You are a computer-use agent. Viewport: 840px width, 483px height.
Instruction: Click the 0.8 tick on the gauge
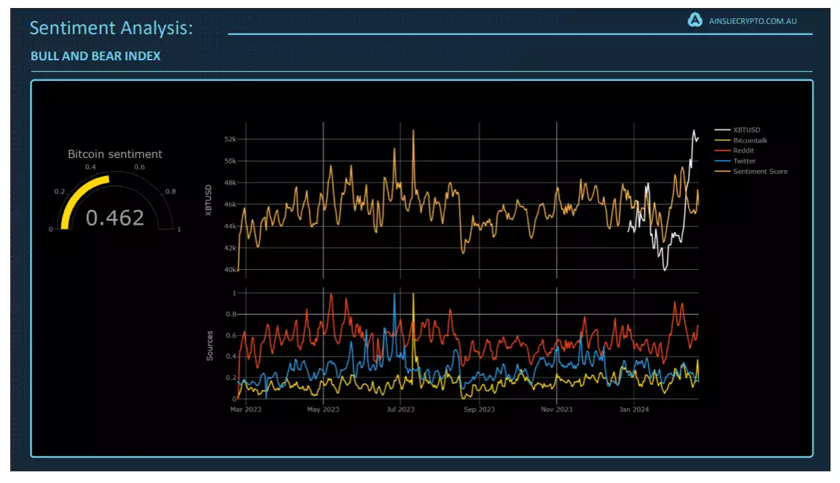pyautogui.click(x=170, y=191)
